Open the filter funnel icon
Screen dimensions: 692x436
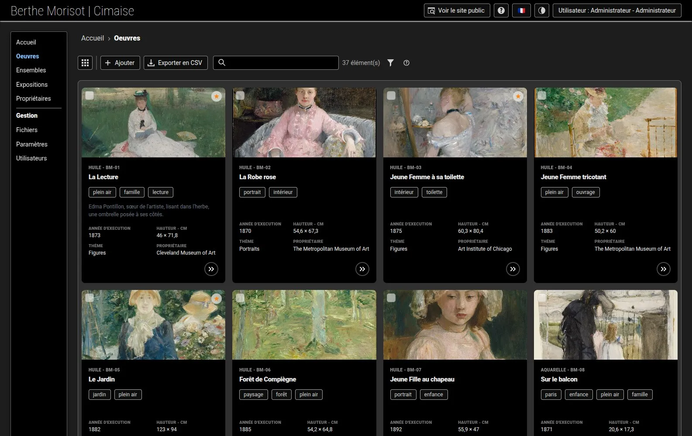pos(391,63)
